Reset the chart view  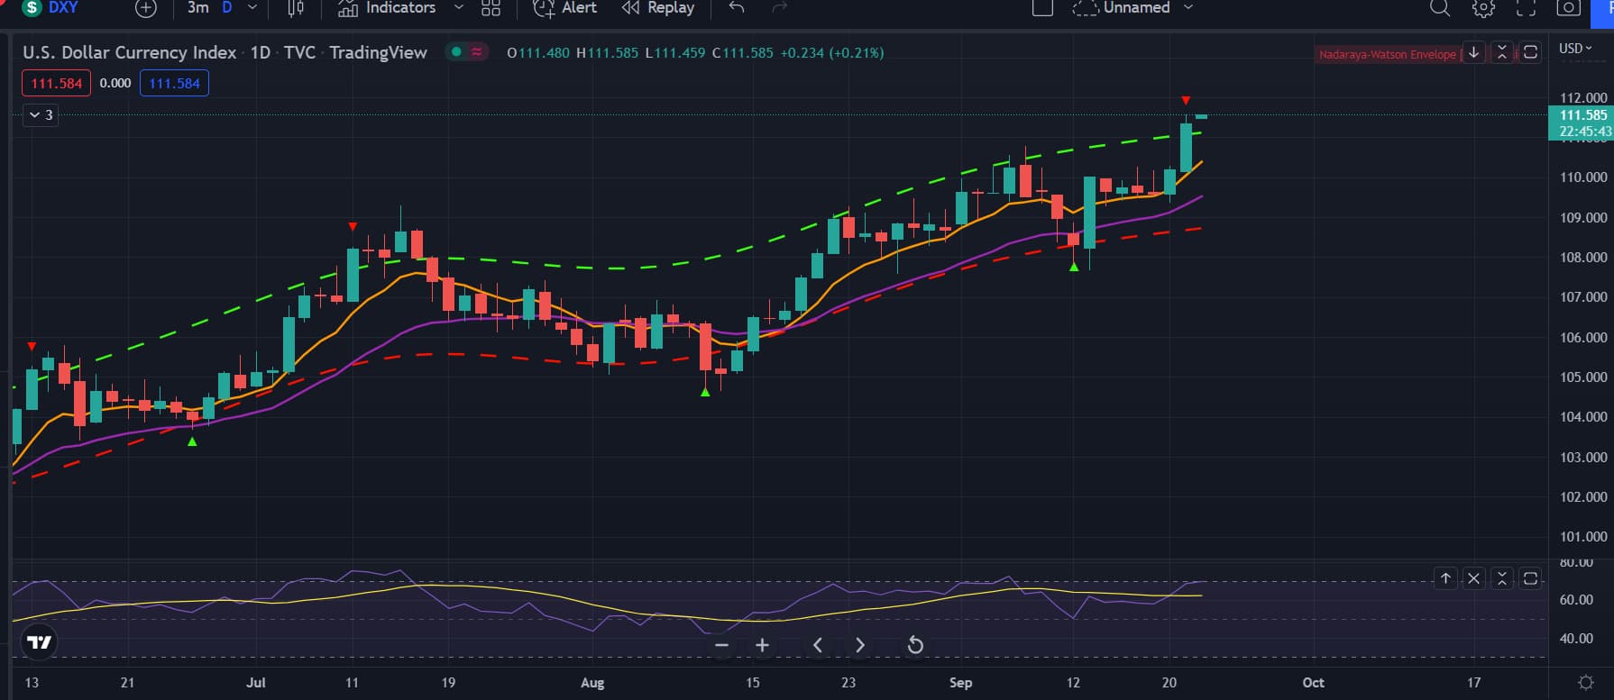click(x=914, y=645)
